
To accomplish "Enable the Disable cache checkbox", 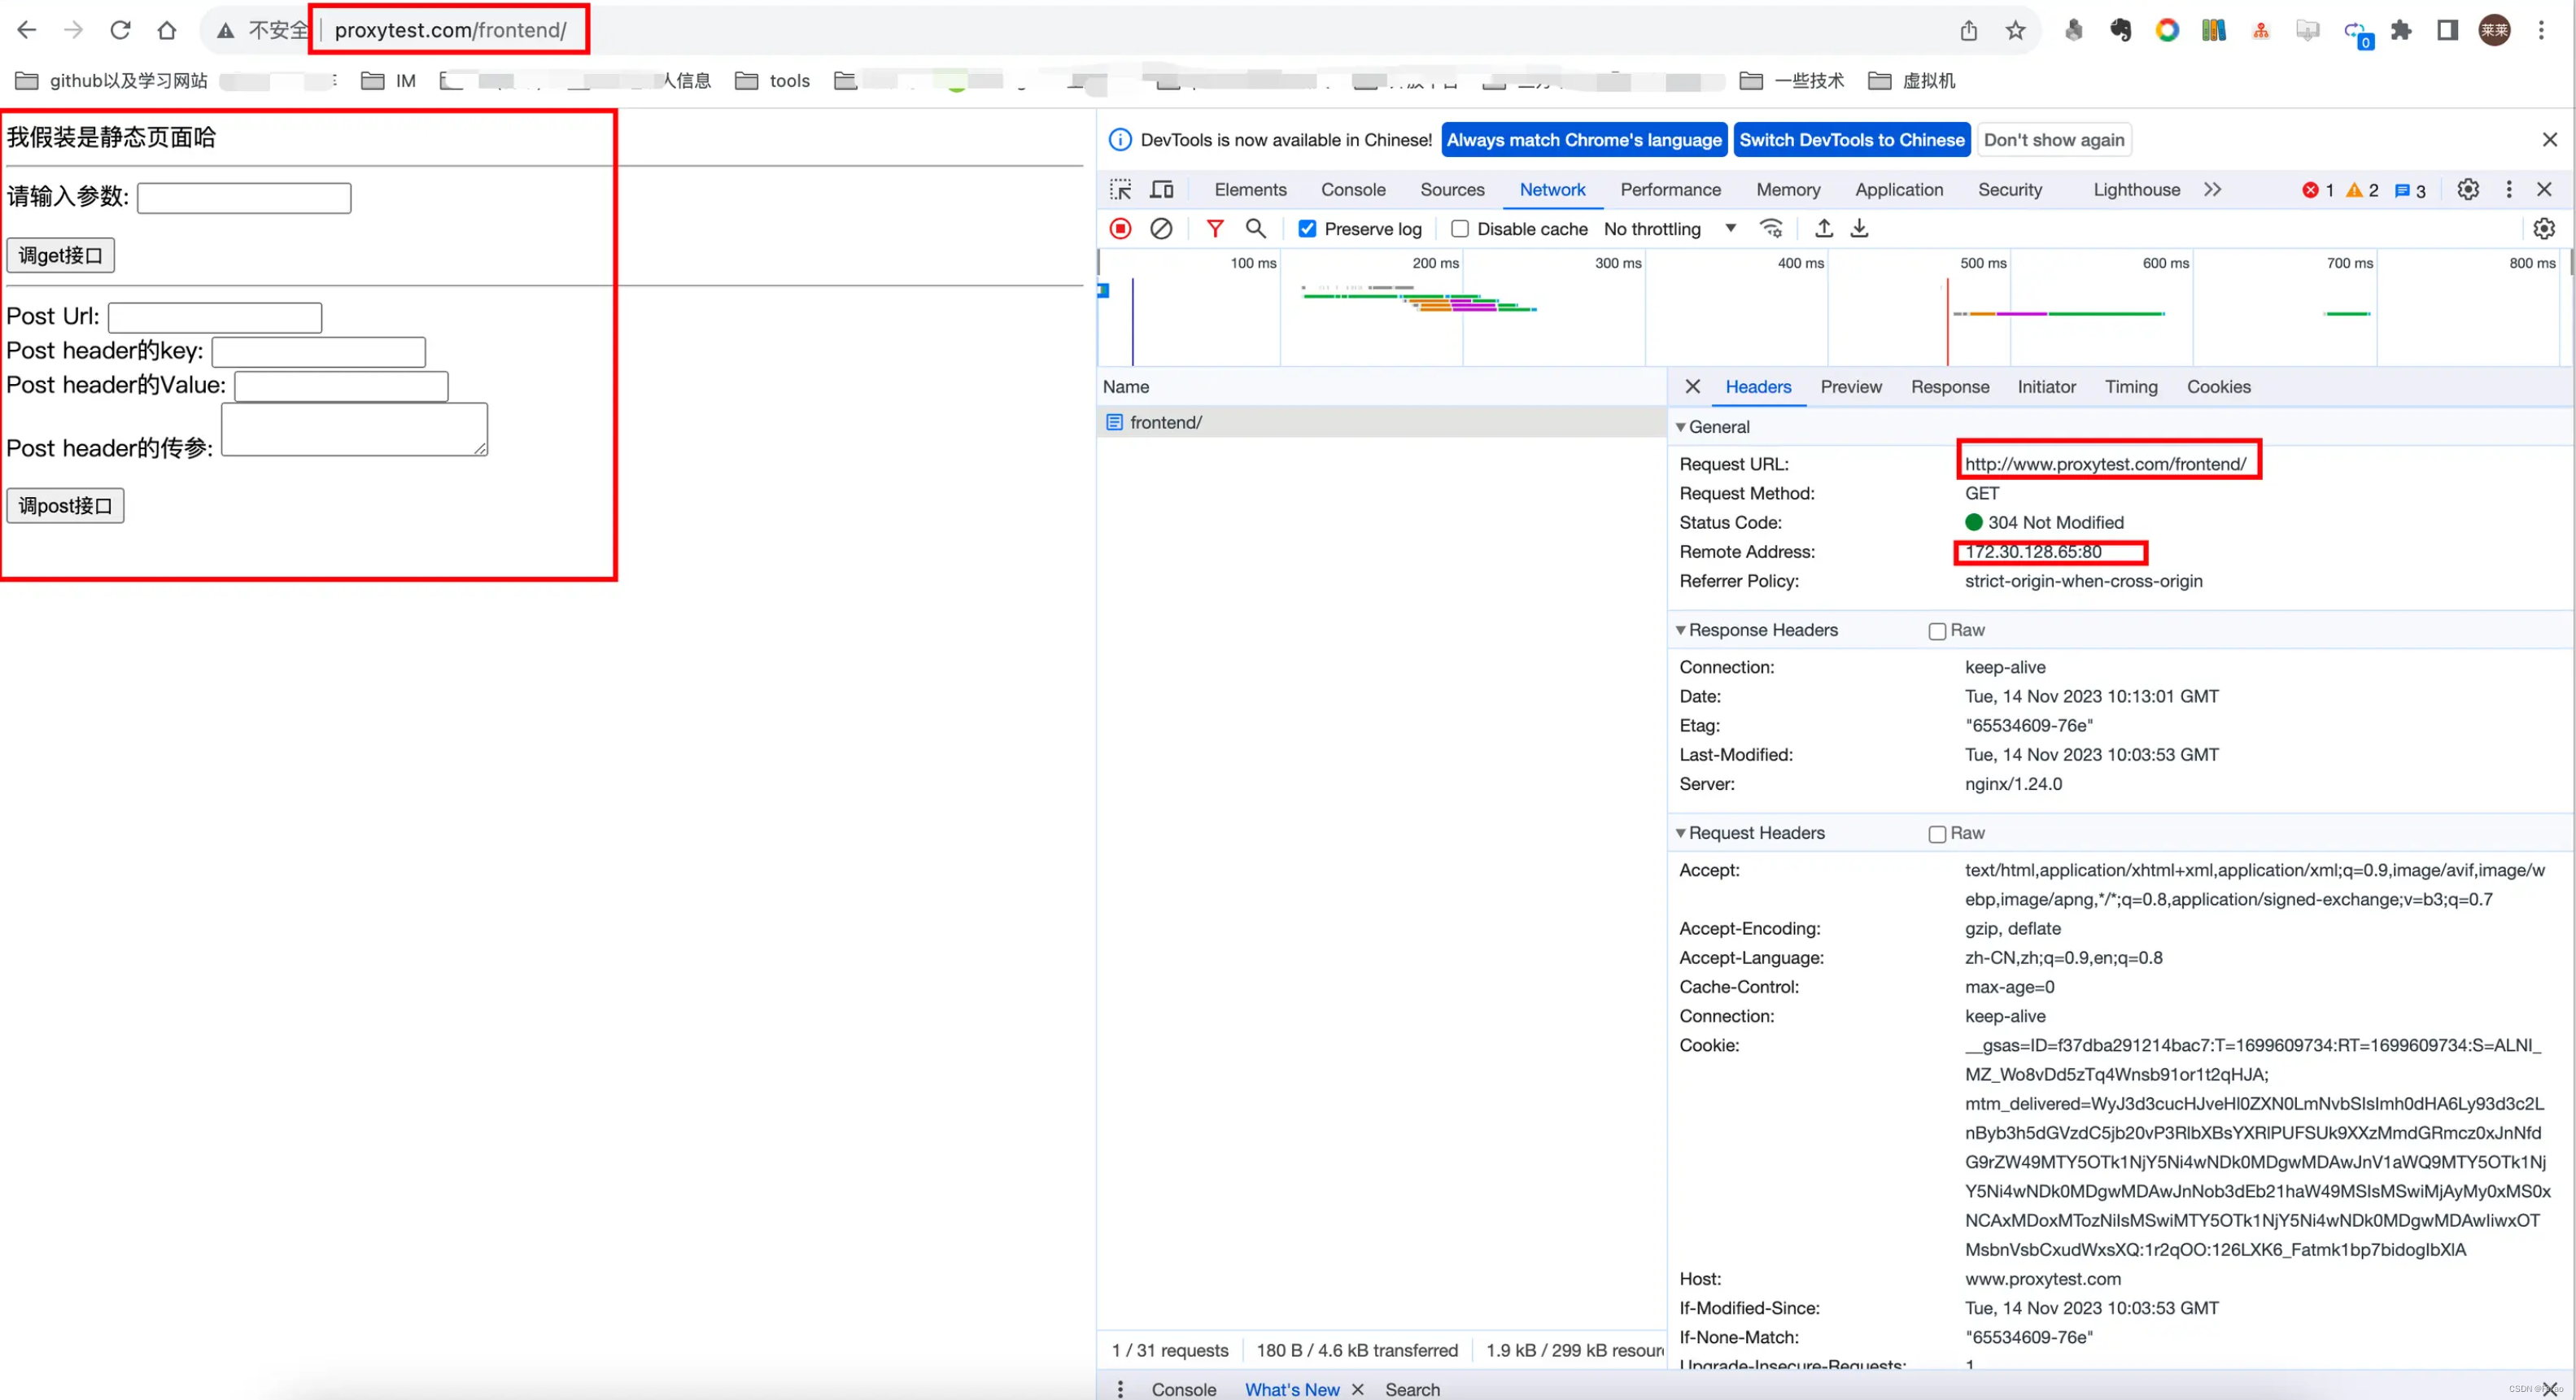I will (x=1459, y=229).
